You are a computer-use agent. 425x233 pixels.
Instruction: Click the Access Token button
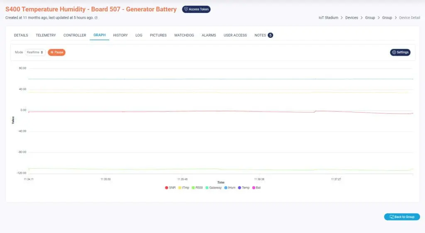(x=196, y=9)
